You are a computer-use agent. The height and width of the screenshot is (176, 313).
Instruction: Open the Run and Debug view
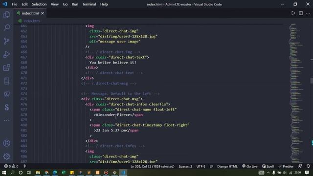click(x=6, y=54)
